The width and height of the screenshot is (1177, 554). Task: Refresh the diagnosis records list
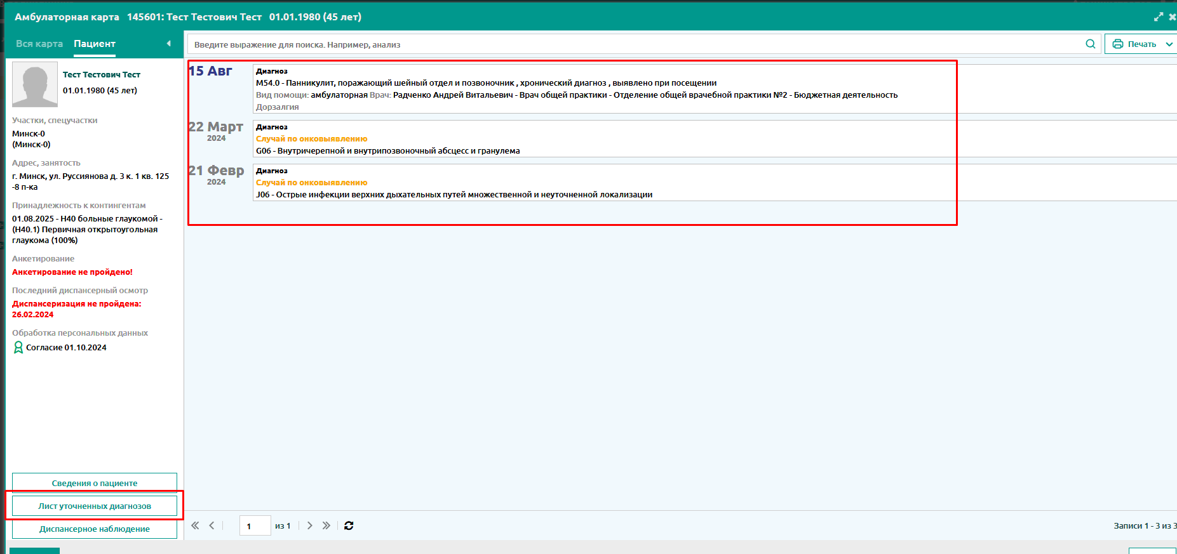pos(349,525)
